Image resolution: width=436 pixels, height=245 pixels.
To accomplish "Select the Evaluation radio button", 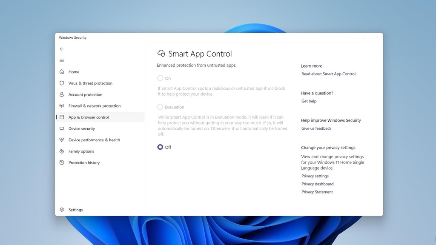I will [x=160, y=107].
